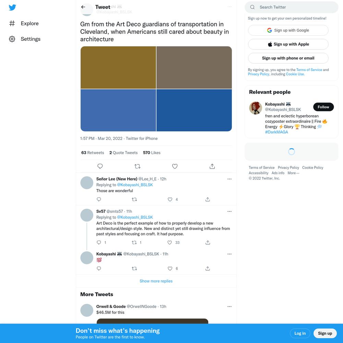Screen dimensions: 343x343
Task: Sign up with Google
Action: tap(288, 30)
